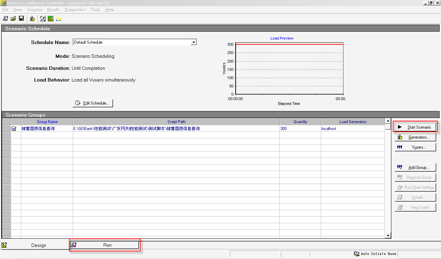The width and height of the screenshot is (441, 259).
Task: Expand the Schedule Name dropdown
Action: pyautogui.click(x=194, y=42)
